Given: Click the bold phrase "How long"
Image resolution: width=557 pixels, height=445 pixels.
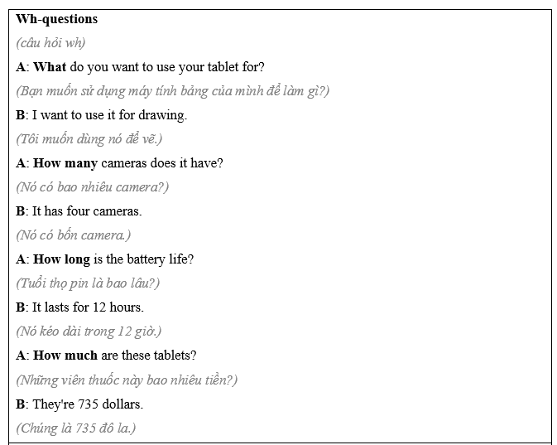Looking at the screenshot, I should pyautogui.click(x=61, y=259).
